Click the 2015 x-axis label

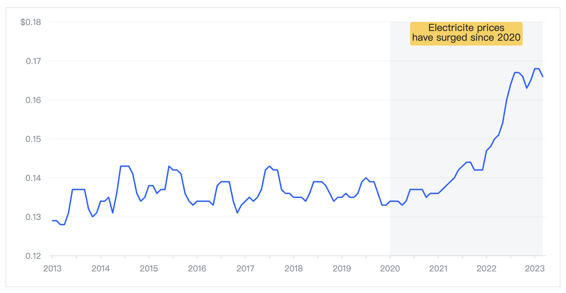pyautogui.click(x=149, y=269)
